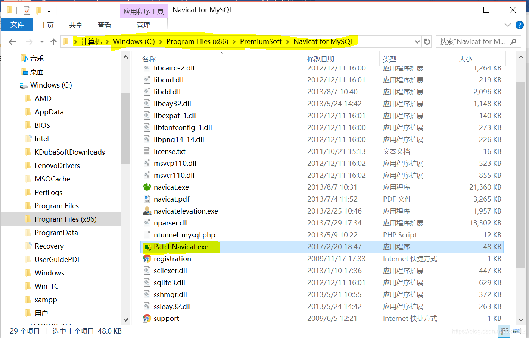Click the help question mark icon
The height and width of the screenshot is (338, 529).
pyautogui.click(x=519, y=25)
